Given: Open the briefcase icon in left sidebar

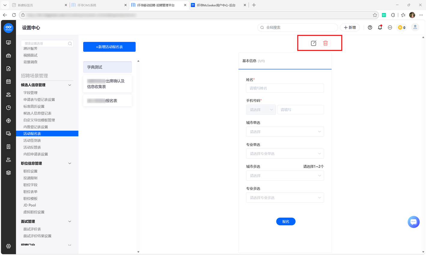Looking at the screenshot, I should (8, 56).
